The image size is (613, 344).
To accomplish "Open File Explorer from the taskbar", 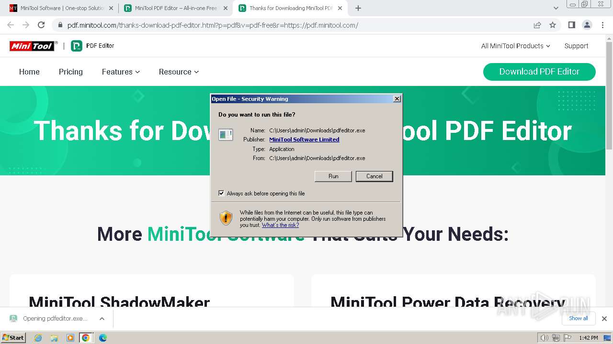I will [x=54, y=338].
